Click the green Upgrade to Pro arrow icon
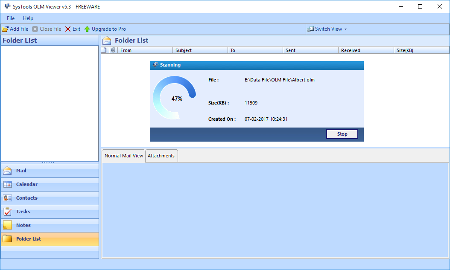 tap(87, 29)
